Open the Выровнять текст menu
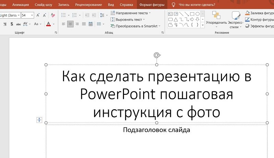This screenshot has width=274, height=158. pyautogui.click(x=127, y=20)
